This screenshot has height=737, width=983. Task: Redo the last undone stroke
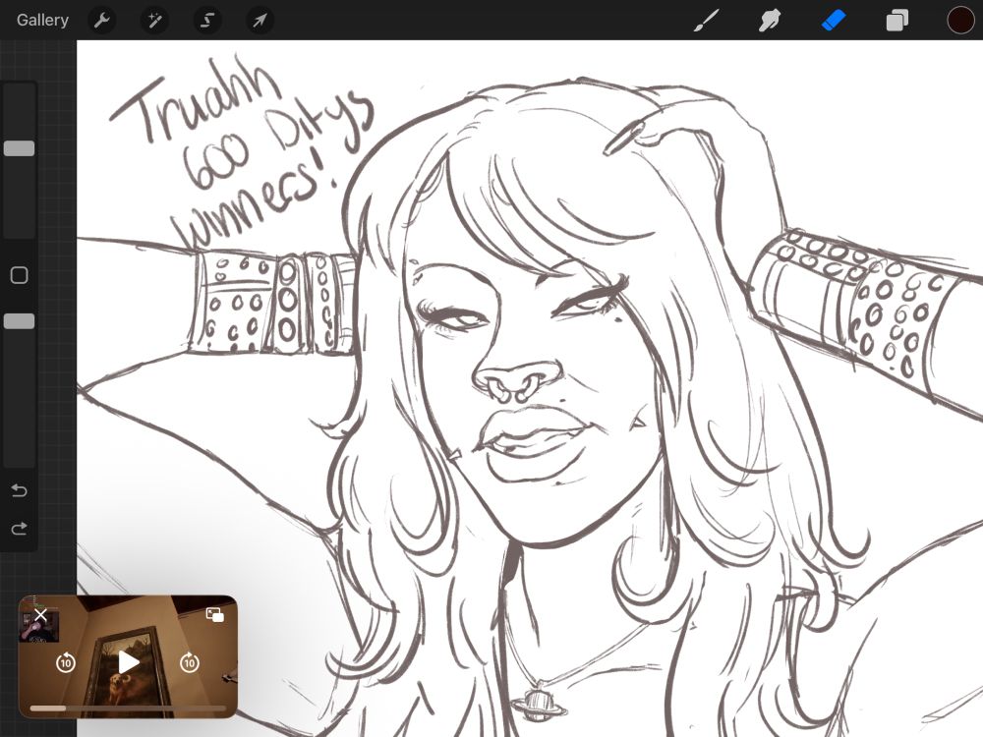20,530
